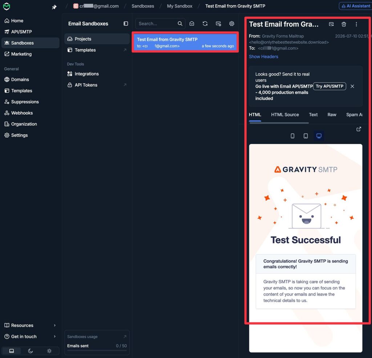Forward the email using the header icon
The width and height of the screenshot is (372, 358).
tap(331, 24)
